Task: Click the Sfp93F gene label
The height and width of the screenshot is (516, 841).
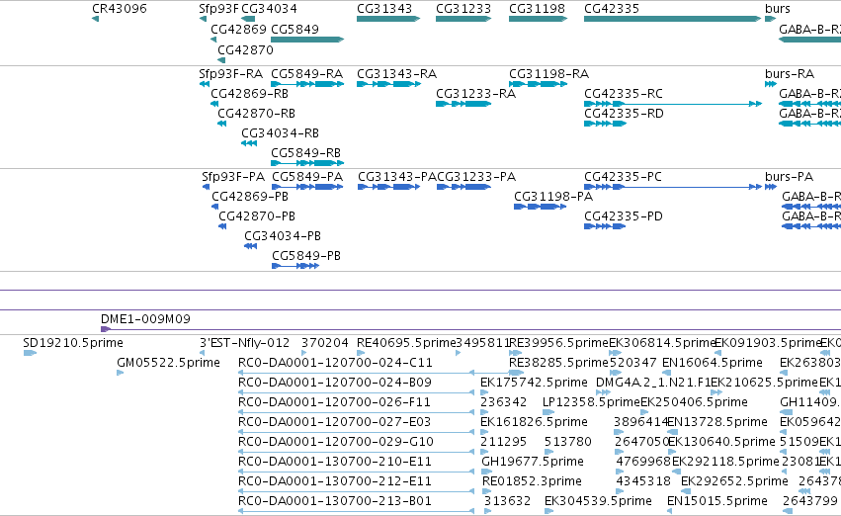Action: [218, 9]
